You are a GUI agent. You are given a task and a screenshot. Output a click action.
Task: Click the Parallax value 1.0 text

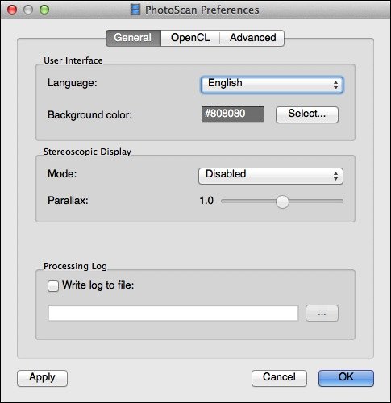[206, 201]
